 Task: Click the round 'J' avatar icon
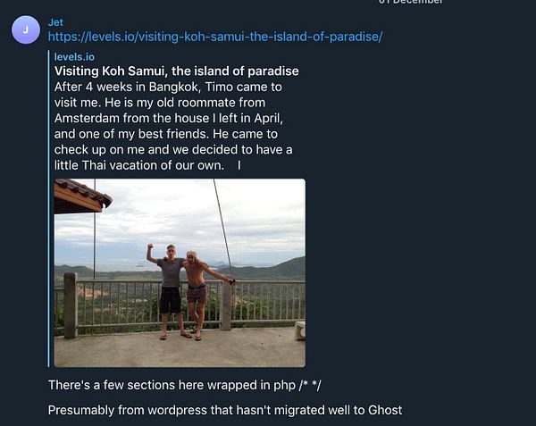tap(25, 30)
